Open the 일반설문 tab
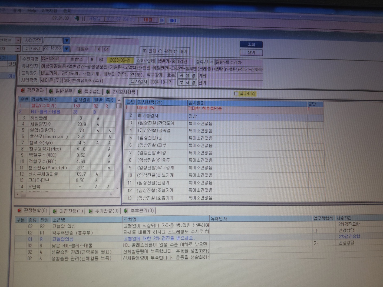 pos(61,91)
